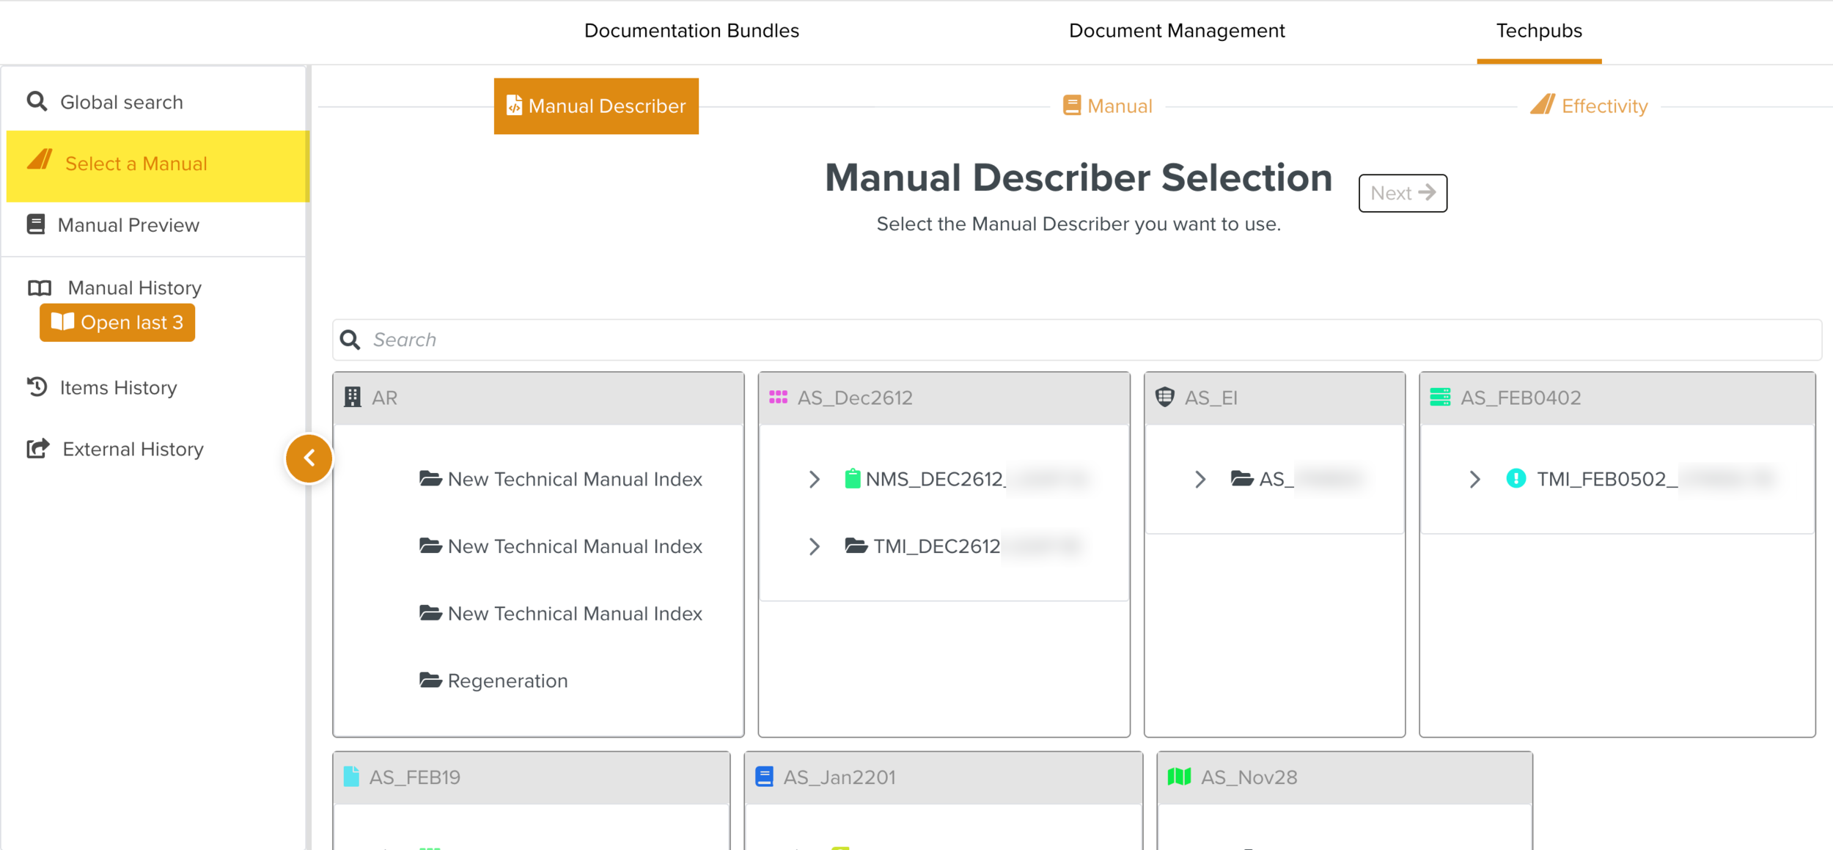Viewport: 1833px width, 850px height.
Task: Expand the AS_ folder under AS_EI
Action: [1200, 479]
